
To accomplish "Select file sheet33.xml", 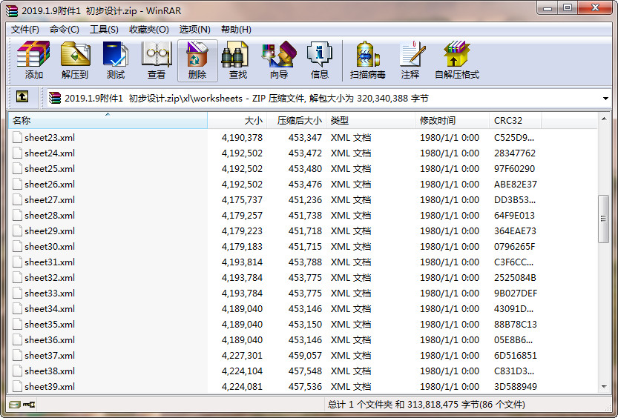I will [x=50, y=293].
